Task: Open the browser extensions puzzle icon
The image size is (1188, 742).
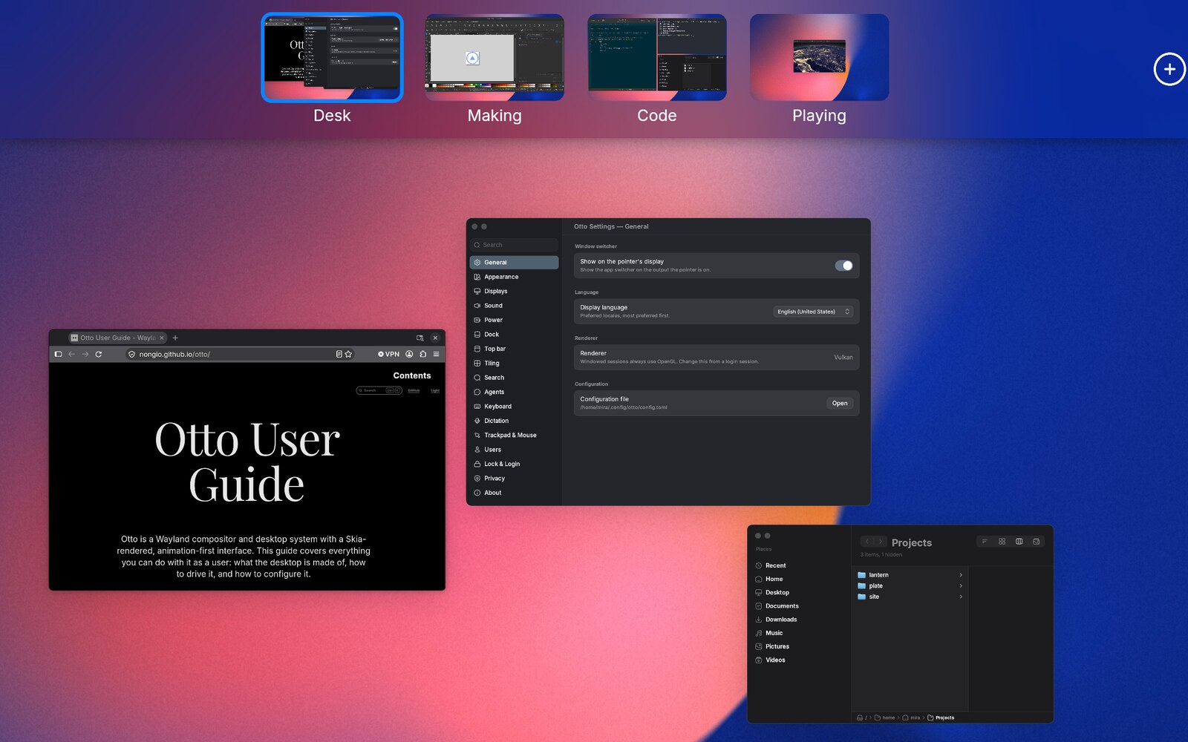Action: coord(422,354)
